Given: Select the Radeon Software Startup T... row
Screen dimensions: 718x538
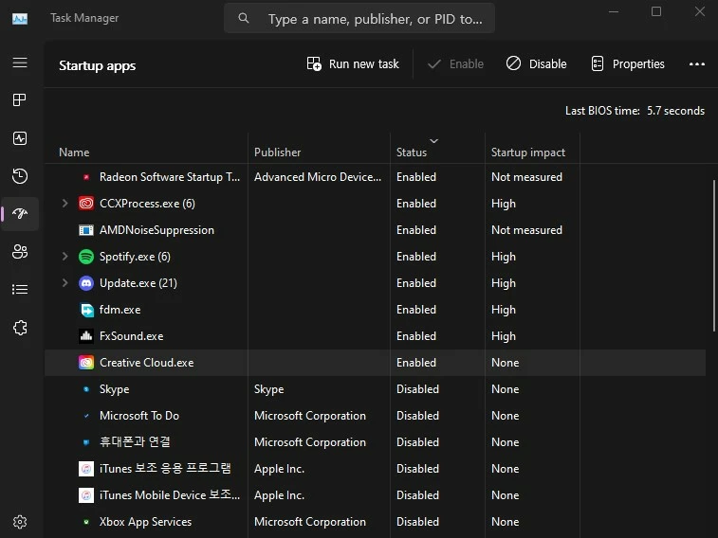Looking at the screenshot, I should (170, 177).
